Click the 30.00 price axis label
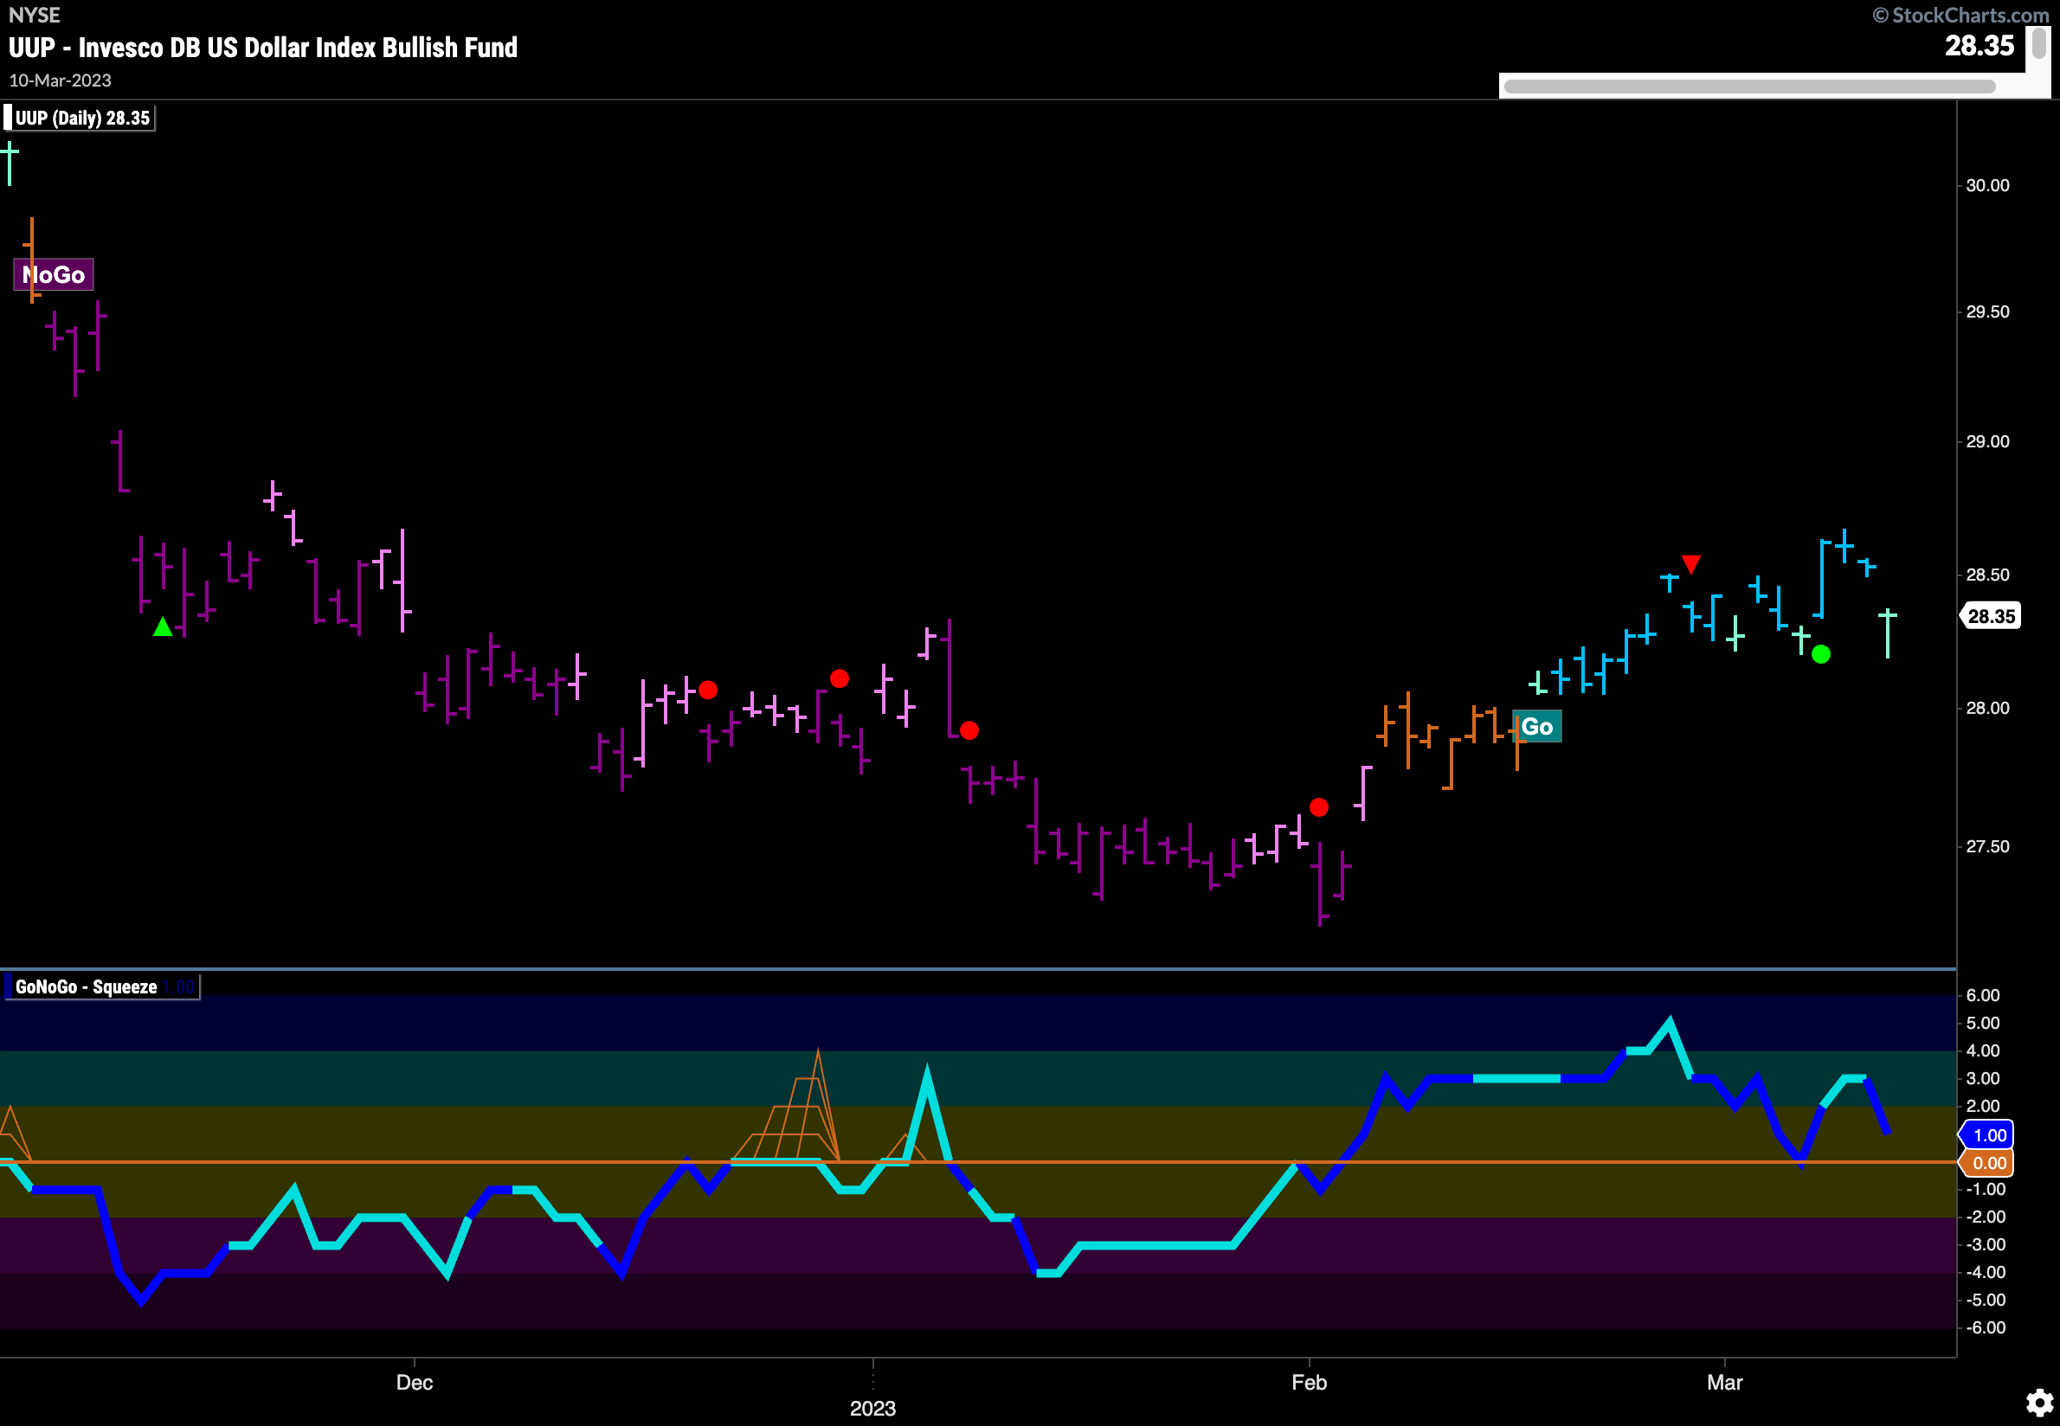The width and height of the screenshot is (2060, 1426). [1987, 185]
